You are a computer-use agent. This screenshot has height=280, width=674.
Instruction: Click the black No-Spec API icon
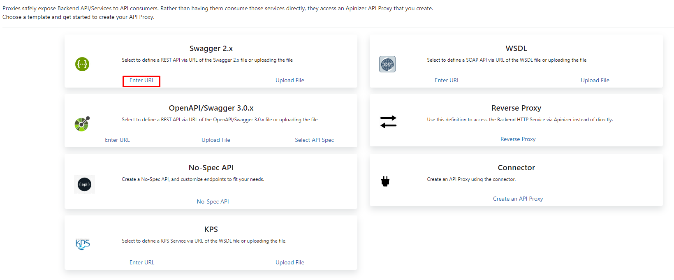coord(84,184)
